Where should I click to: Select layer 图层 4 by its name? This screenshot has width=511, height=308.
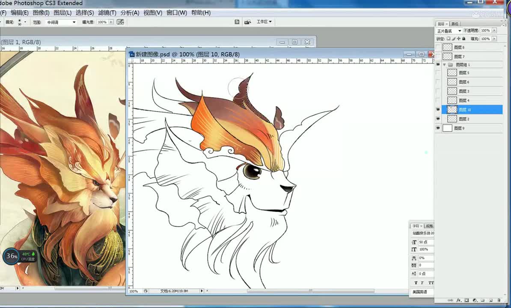[464, 100]
